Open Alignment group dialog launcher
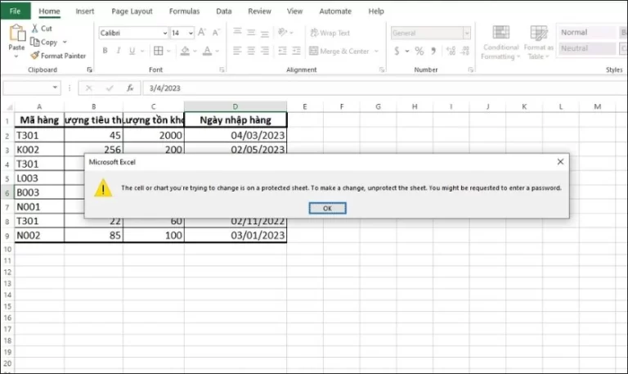This screenshot has height=374, width=628. coord(382,70)
